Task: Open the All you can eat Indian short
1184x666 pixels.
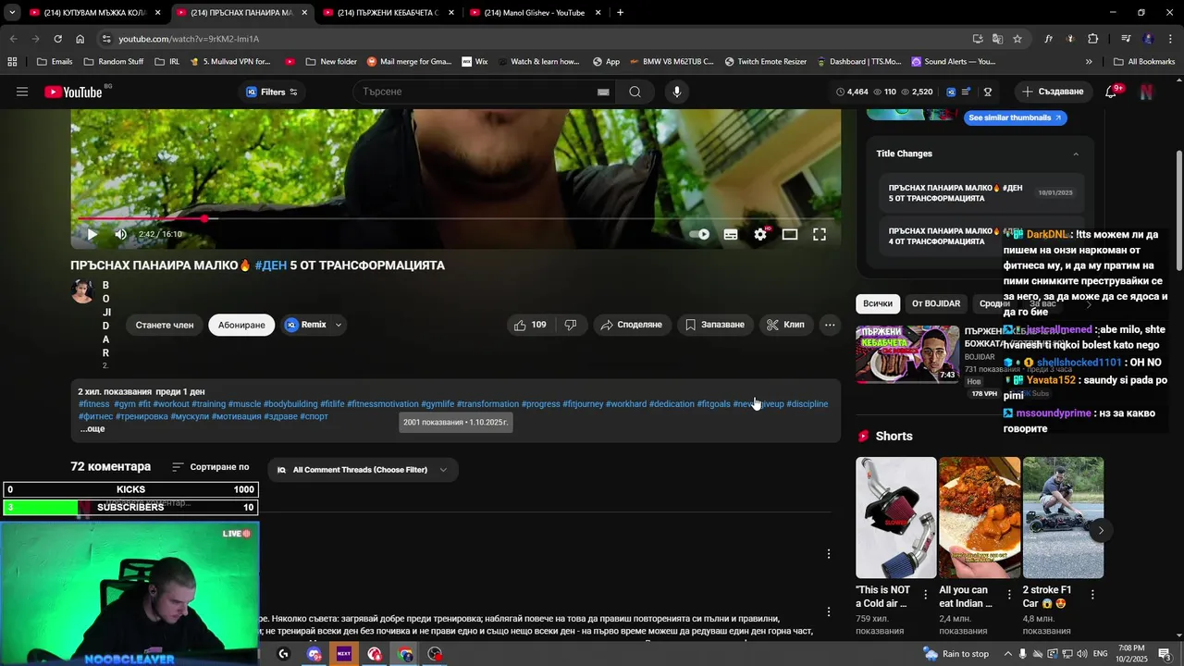Action: 980,517
